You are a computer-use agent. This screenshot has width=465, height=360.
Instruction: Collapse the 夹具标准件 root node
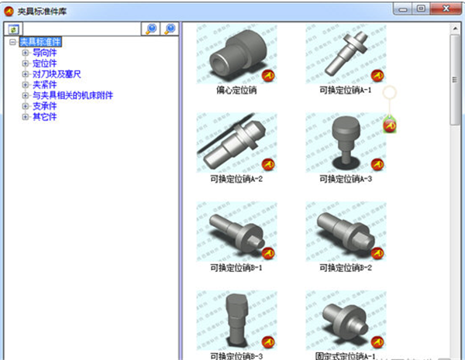[12, 42]
